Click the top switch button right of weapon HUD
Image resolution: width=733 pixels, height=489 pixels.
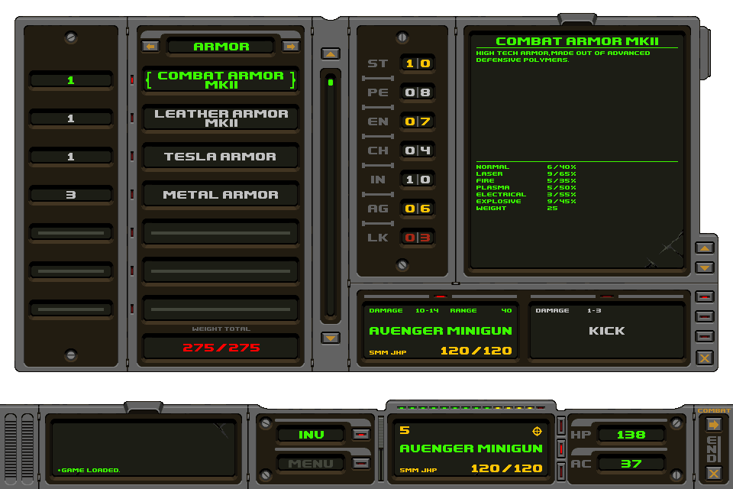pyautogui.click(x=561, y=426)
